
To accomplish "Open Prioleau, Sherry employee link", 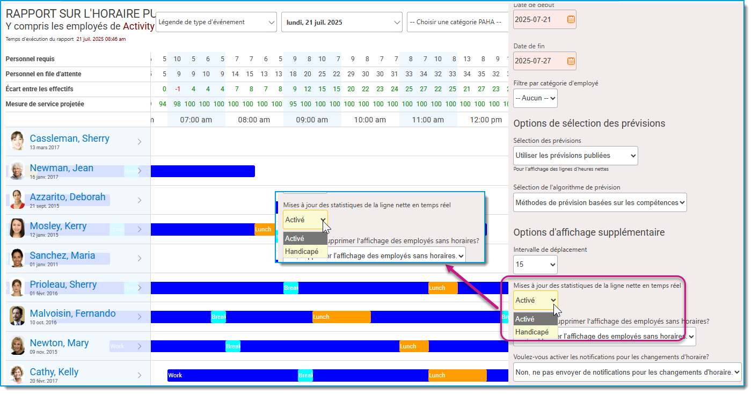I will click(63, 284).
